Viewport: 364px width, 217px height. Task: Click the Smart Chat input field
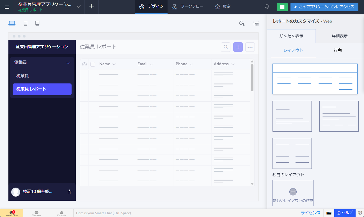pyautogui.click(x=168, y=213)
